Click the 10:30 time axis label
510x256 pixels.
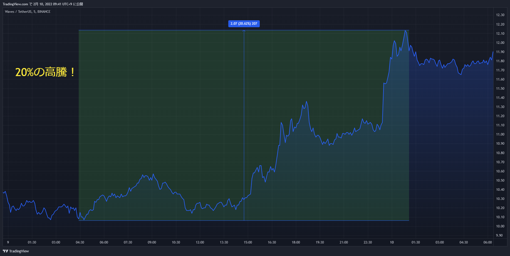tap(176, 242)
